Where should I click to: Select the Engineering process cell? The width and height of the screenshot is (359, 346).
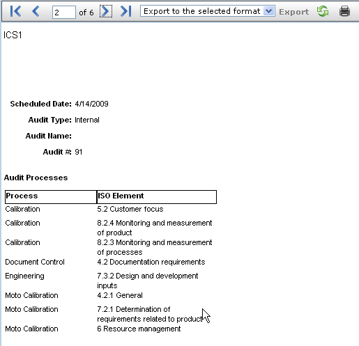24,276
